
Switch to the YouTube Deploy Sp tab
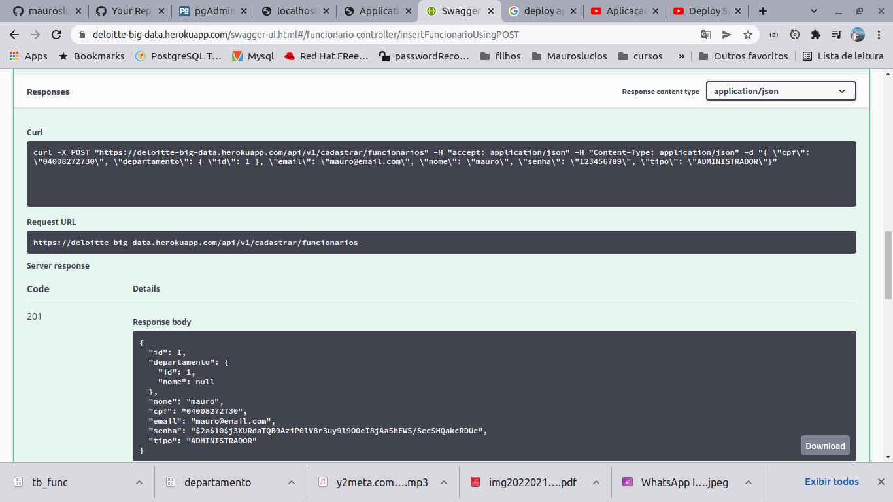point(707,11)
